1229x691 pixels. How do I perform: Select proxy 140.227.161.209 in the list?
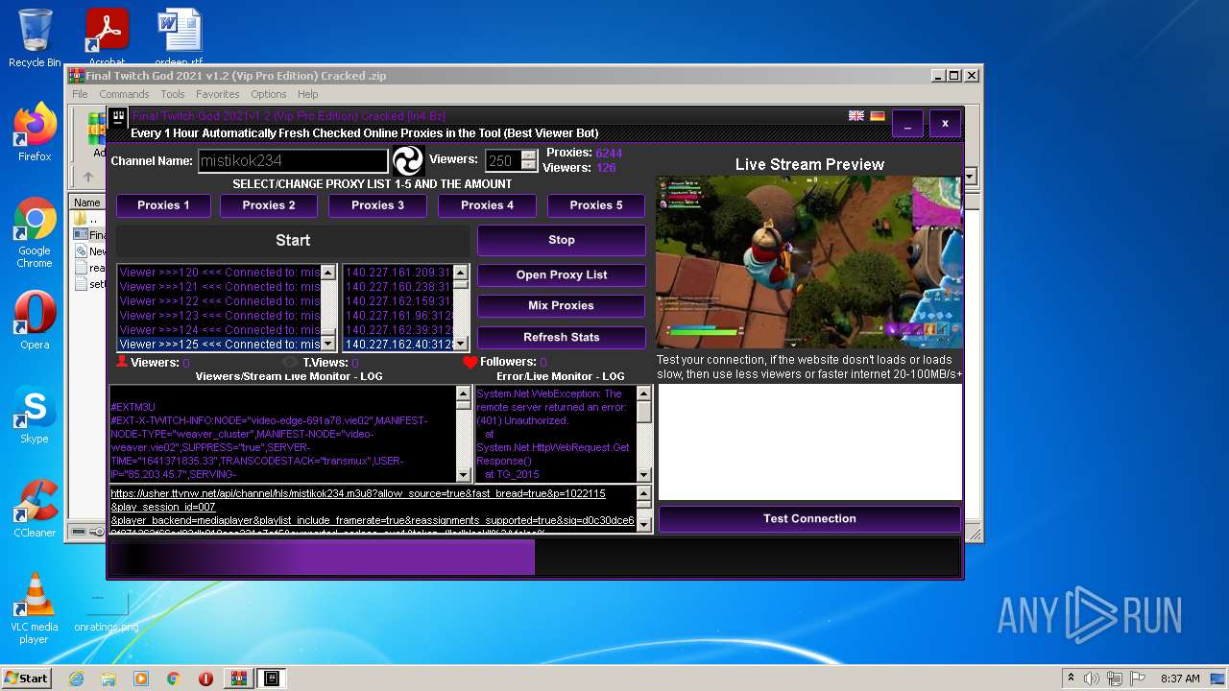(398, 273)
